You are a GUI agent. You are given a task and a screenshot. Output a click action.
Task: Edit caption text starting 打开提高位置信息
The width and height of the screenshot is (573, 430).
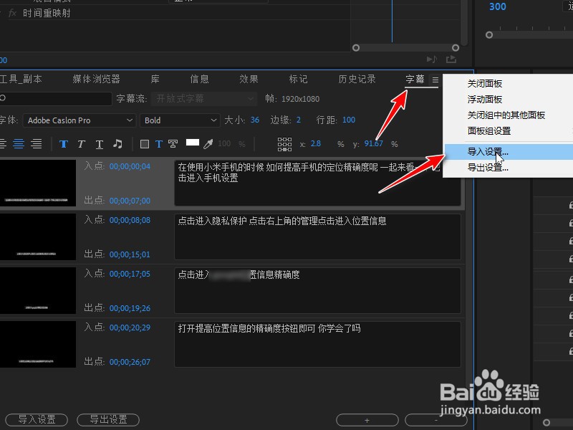click(x=317, y=344)
